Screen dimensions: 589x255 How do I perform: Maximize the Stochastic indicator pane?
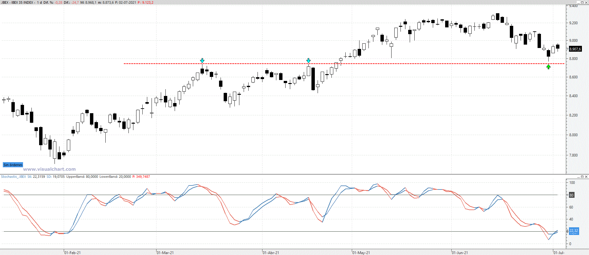click(x=582, y=177)
